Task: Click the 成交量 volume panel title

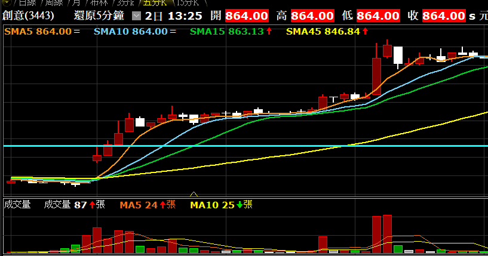Action: click(17, 205)
